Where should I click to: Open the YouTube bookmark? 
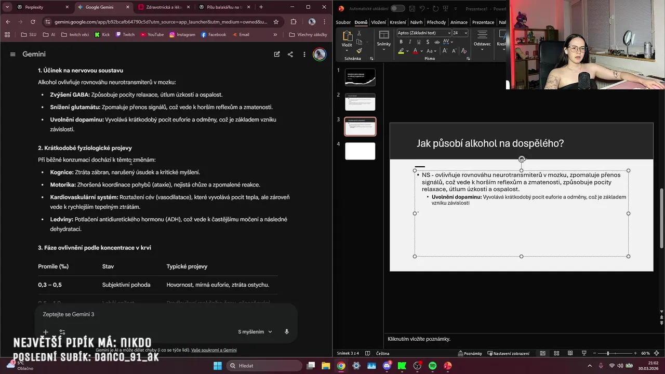pos(152,34)
